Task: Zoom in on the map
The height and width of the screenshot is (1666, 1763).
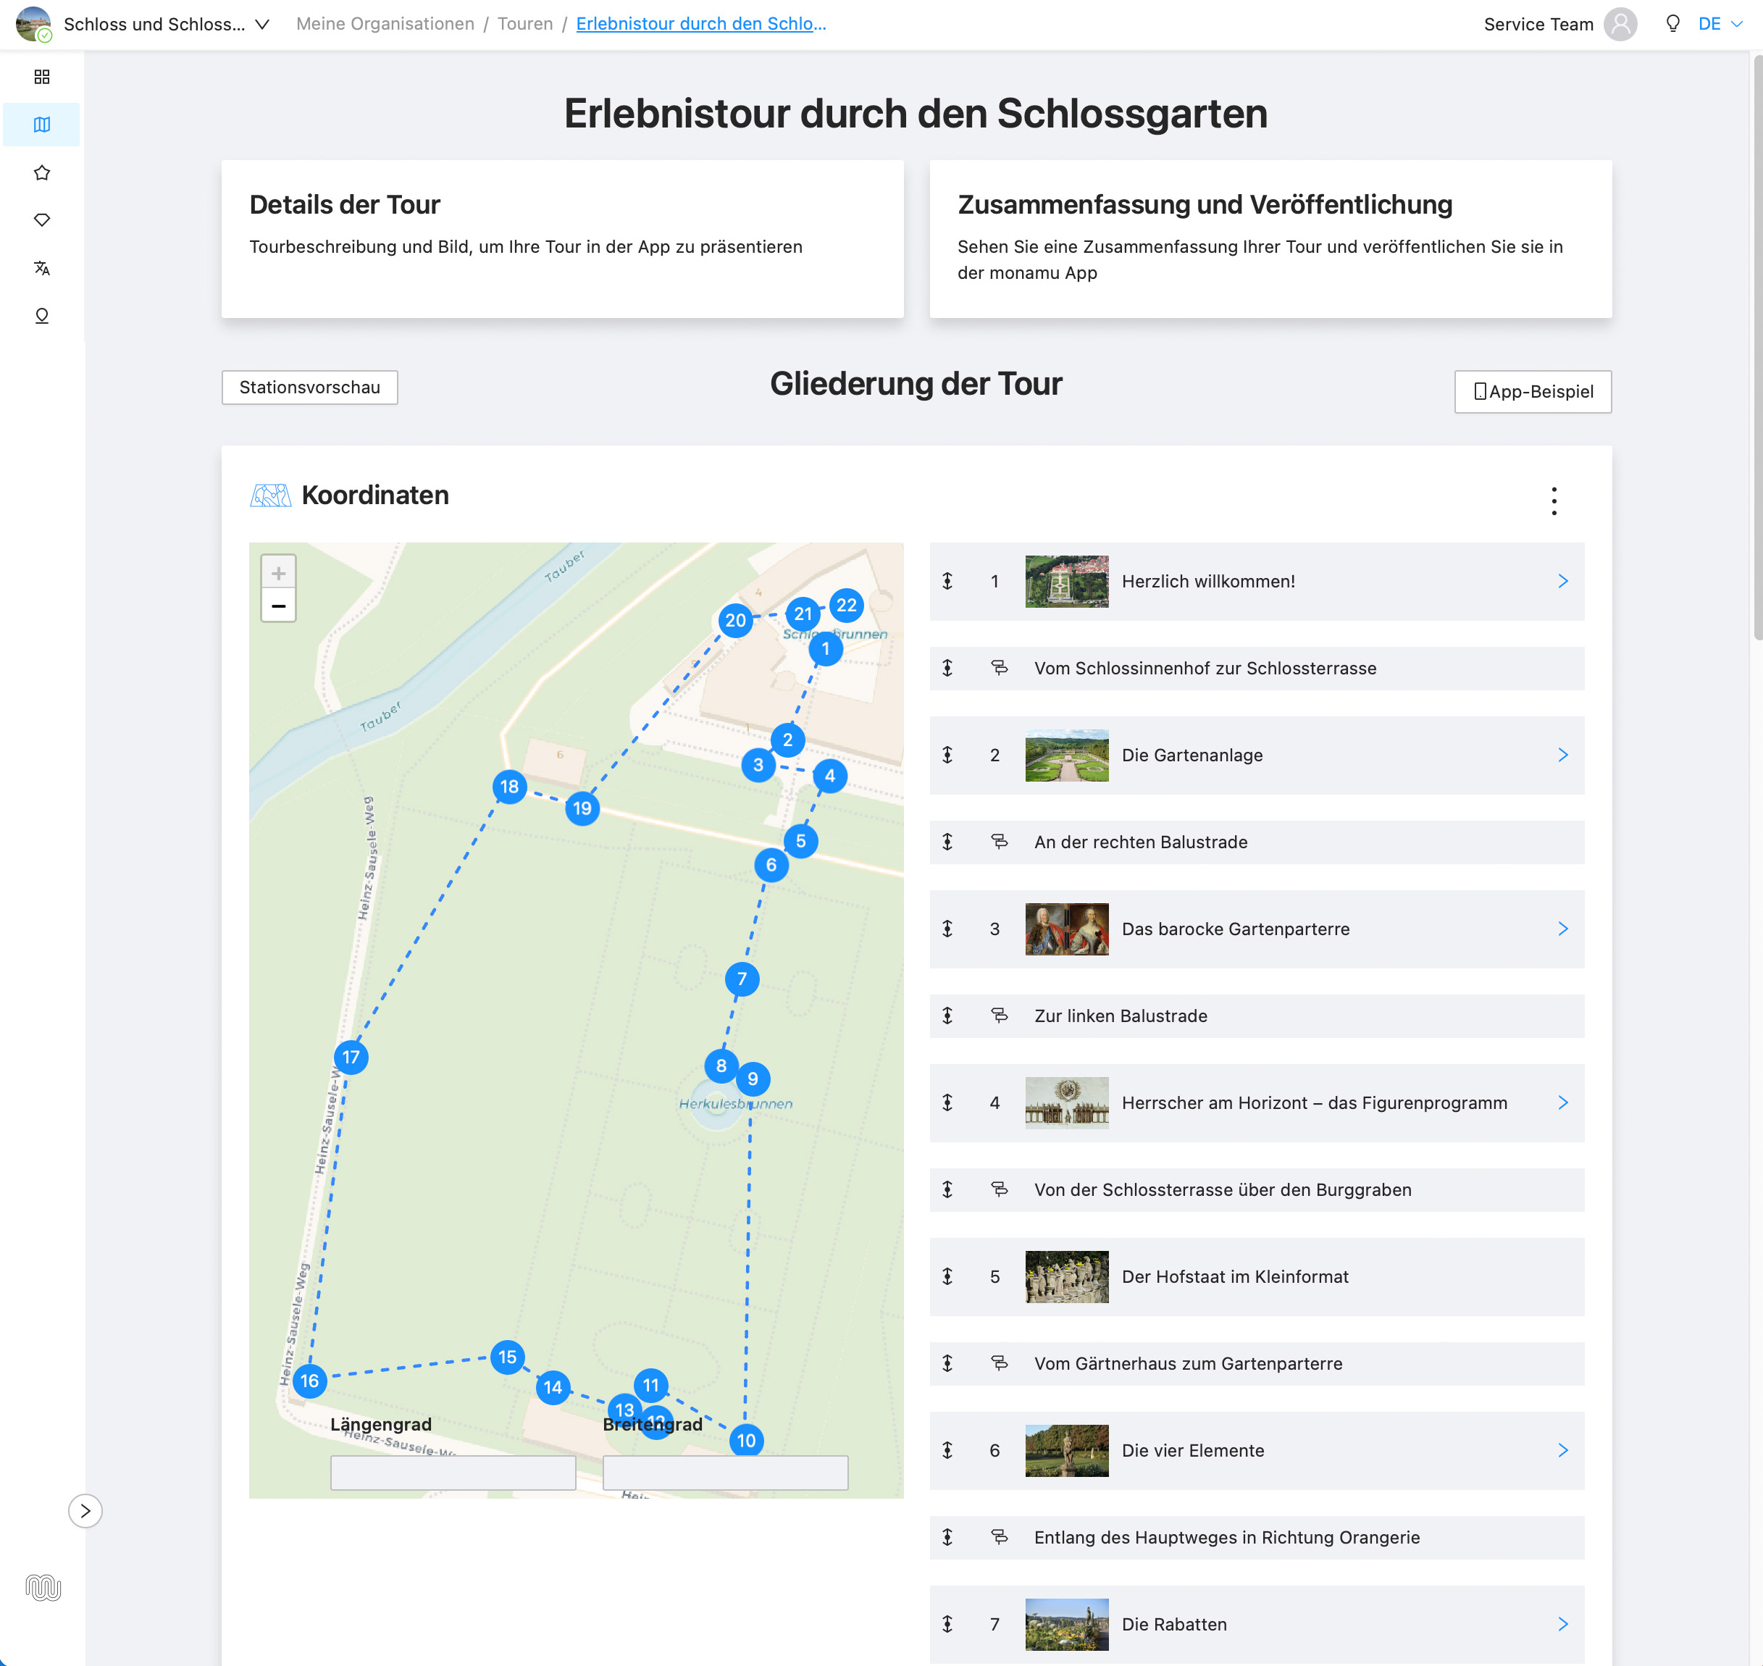Action: pyautogui.click(x=278, y=573)
